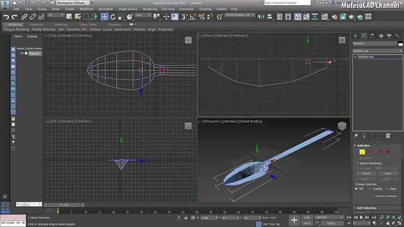404x227 pixels.
Task: Expand the Editable Poly stack entry
Action: tap(355, 57)
